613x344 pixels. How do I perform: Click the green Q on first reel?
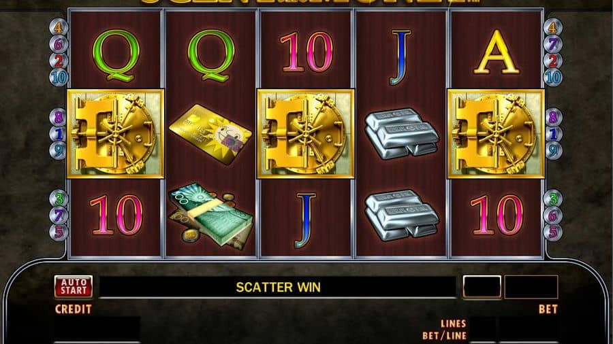click(116, 55)
